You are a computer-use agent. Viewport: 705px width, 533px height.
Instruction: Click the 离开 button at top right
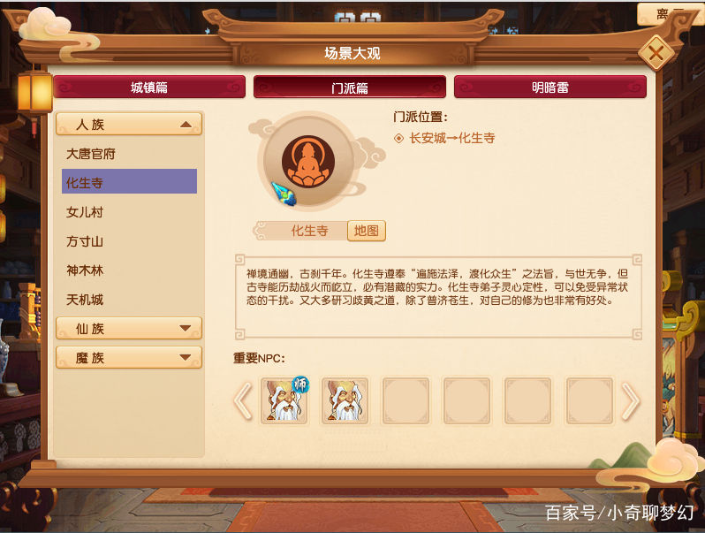[668, 14]
